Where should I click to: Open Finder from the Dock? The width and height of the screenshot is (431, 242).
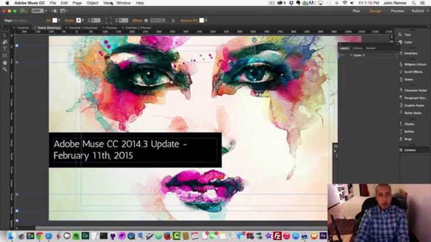pyautogui.click(x=12, y=236)
